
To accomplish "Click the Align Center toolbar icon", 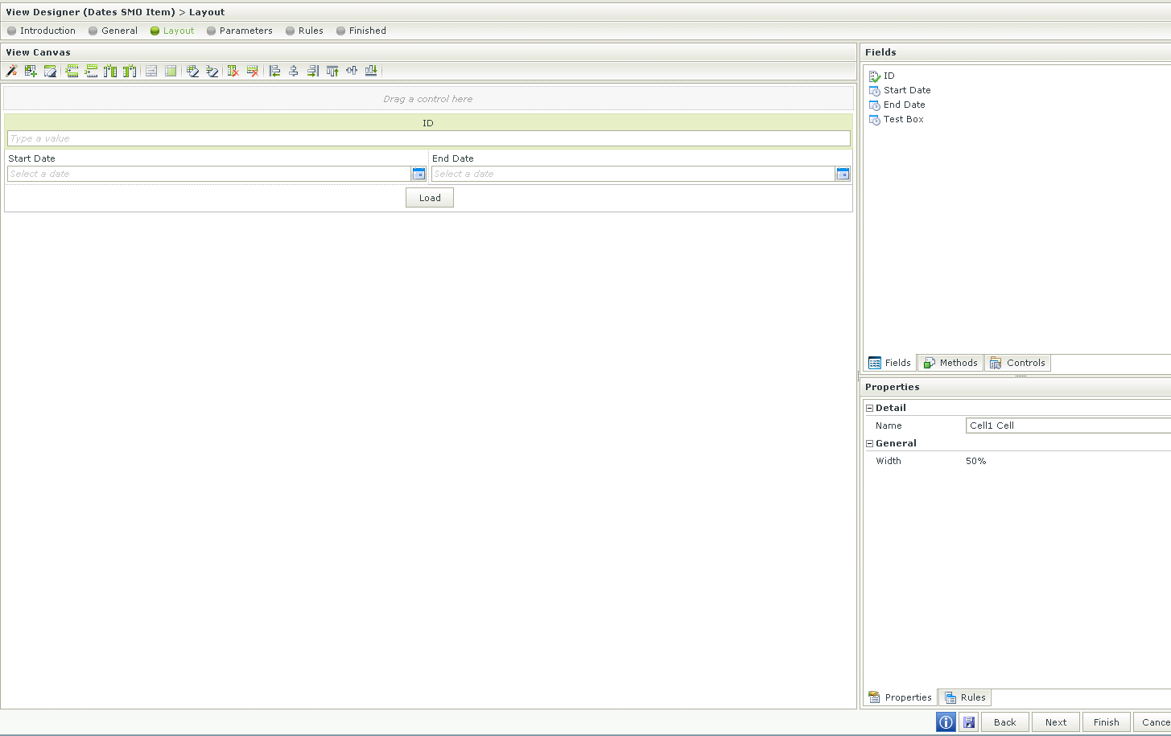I will point(294,71).
